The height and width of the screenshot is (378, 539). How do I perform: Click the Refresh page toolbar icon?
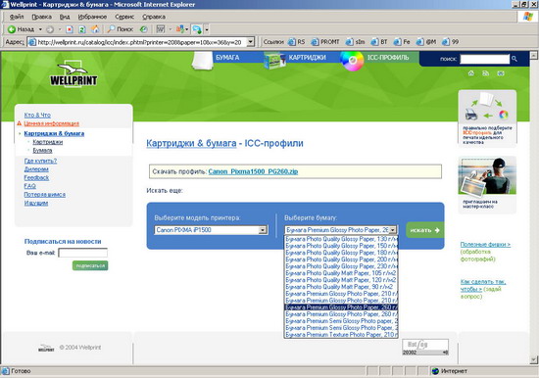coord(82,29)
